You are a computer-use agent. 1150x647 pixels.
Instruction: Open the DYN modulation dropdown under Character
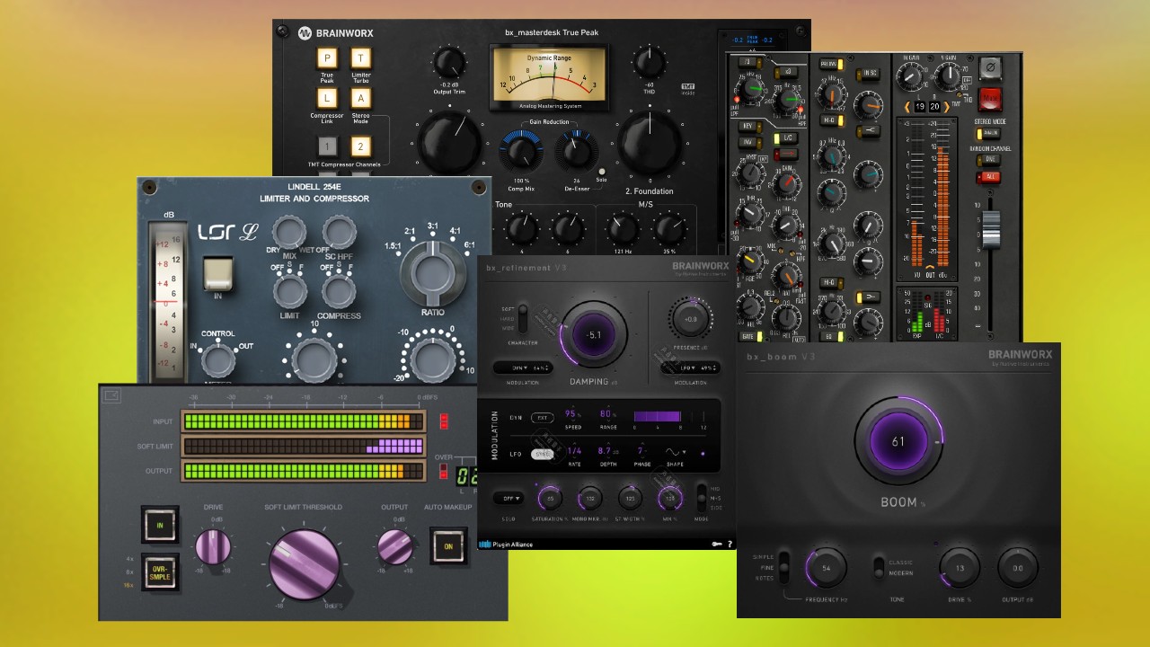(522, 368)
